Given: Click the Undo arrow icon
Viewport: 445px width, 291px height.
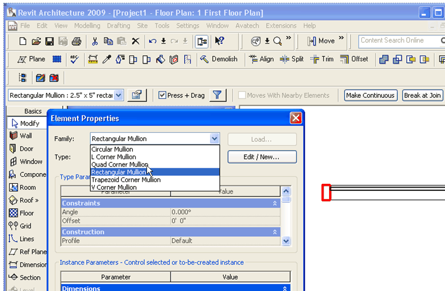Looking at the screenshot, I should 153,42.
